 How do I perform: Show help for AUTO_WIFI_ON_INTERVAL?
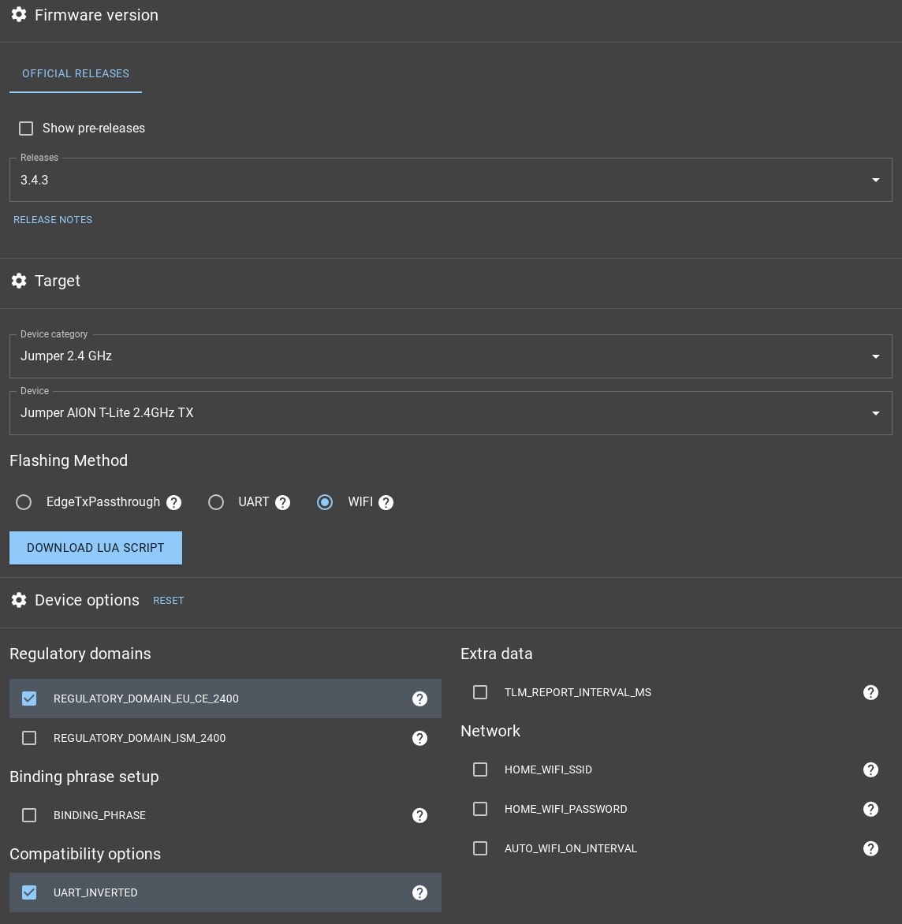tap(870, 848)
